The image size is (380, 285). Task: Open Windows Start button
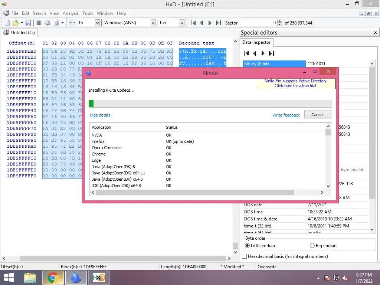(x=9, y=278)
